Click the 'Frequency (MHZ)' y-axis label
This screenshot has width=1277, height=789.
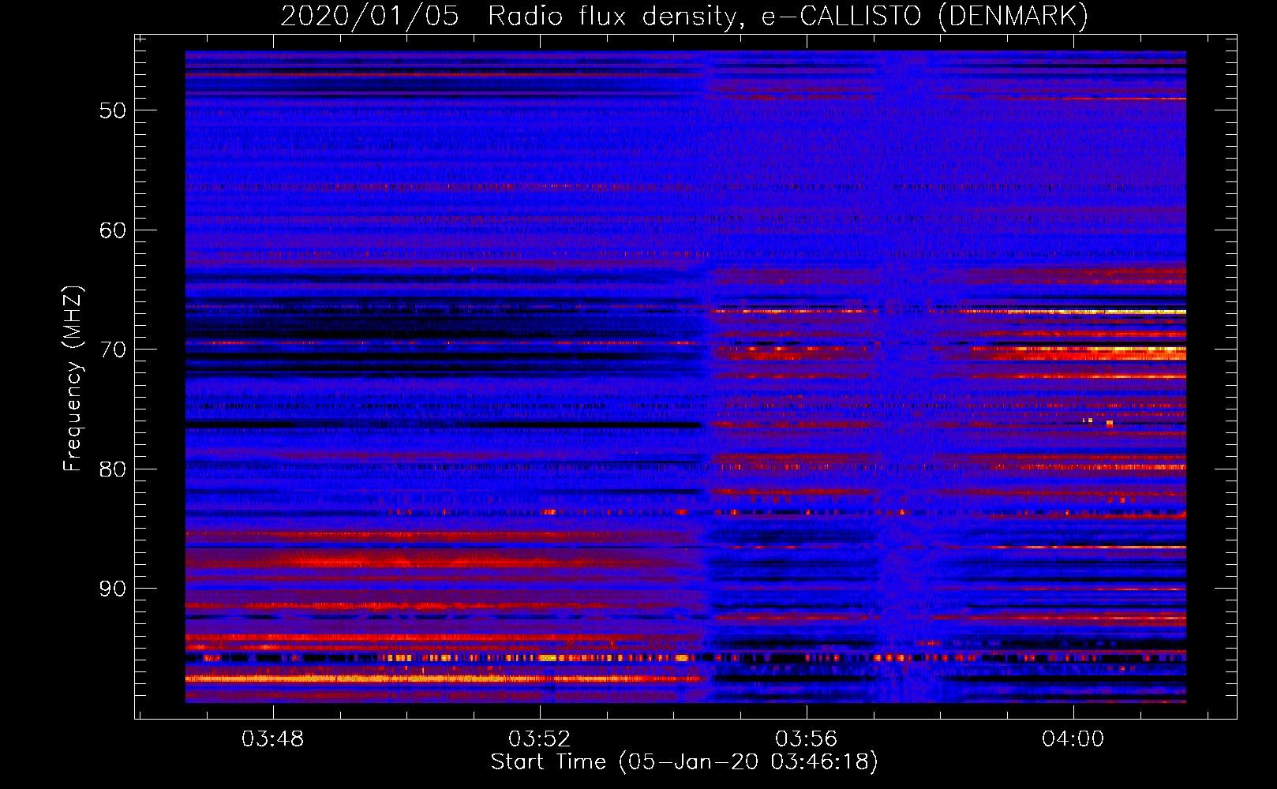(73, 379)
